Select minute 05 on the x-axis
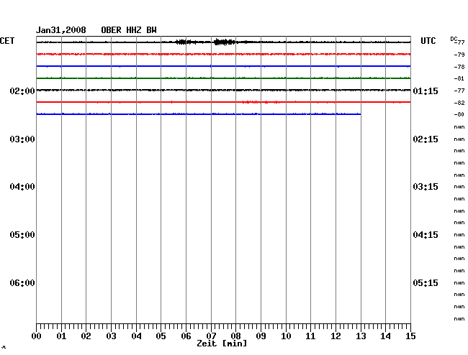Viewport: 468px width, 355px height. [161, 336]
